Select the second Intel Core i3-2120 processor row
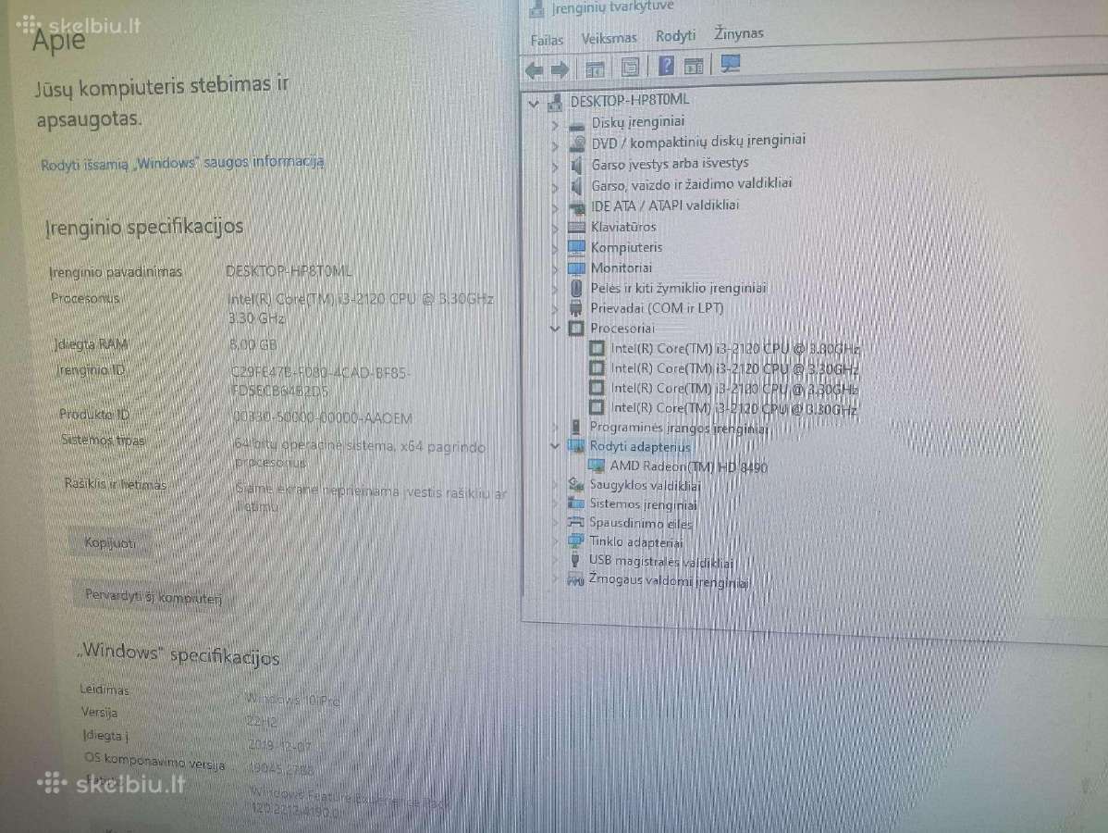The width and height of the screenshot is (1108, 833). [x=735, y=368]
